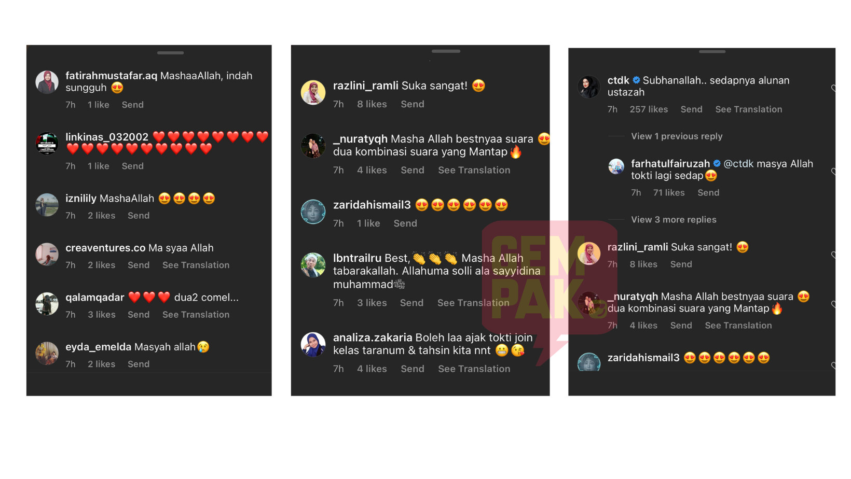Image resolution: width=851 pixels, height=479 pixels.
Task: Open lbntrailru profile avatar
Action: click(313, 264)
